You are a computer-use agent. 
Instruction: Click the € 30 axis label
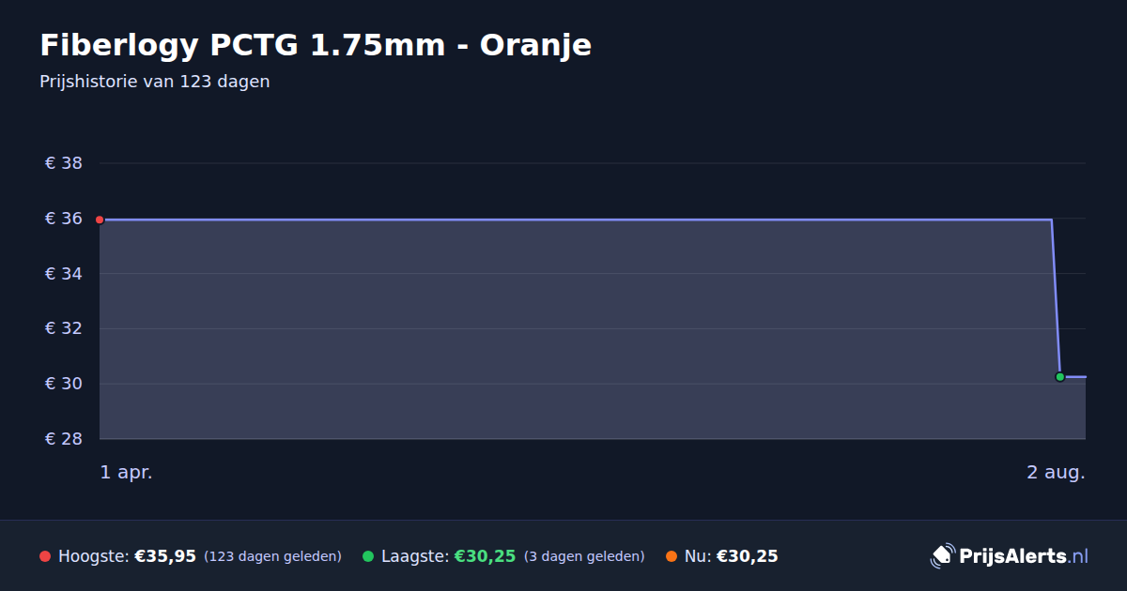coord(64,384)
